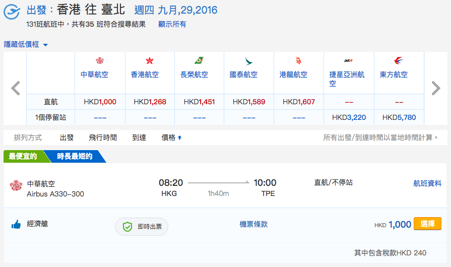Screen dimensions: 451x267
Task: Filter by 捷星亞洲航空 airline link
Action: (x=347, y=79)
